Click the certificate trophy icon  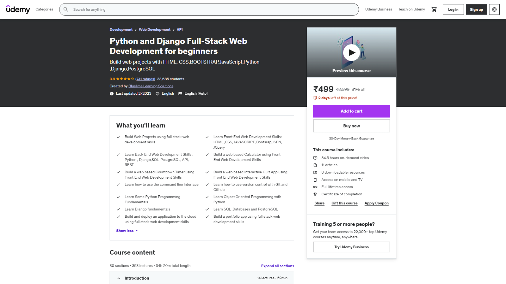coord(315,194)
